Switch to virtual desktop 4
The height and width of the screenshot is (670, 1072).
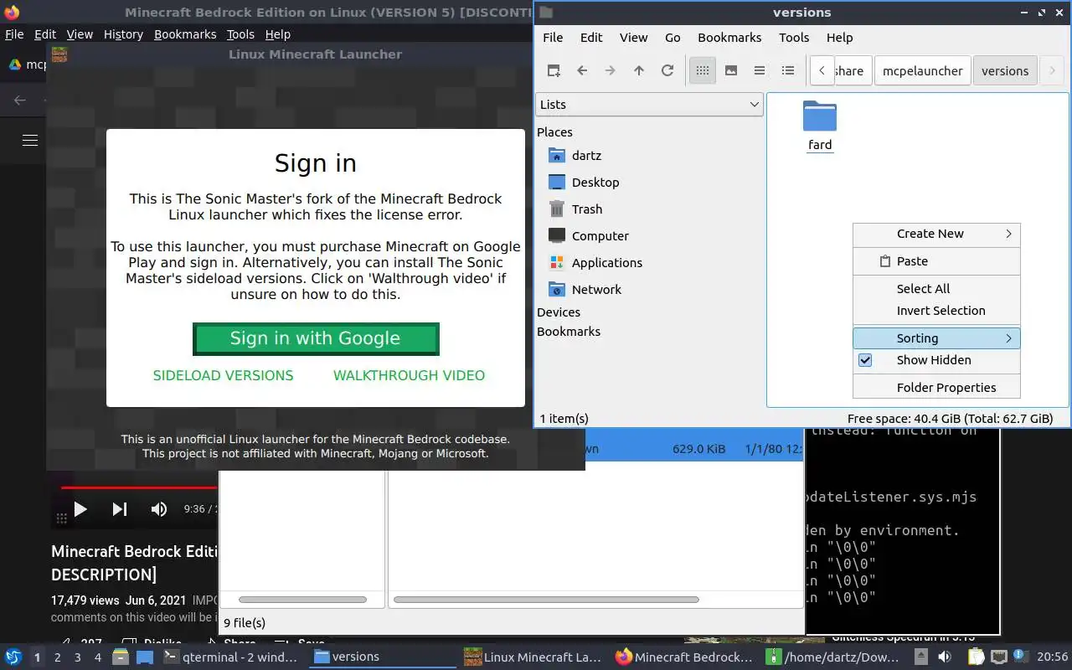[x=97, y=657]
